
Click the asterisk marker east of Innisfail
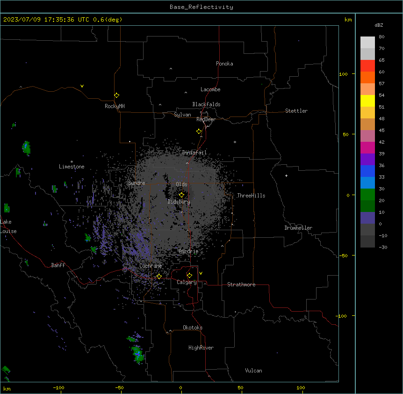tap(235, 142)
